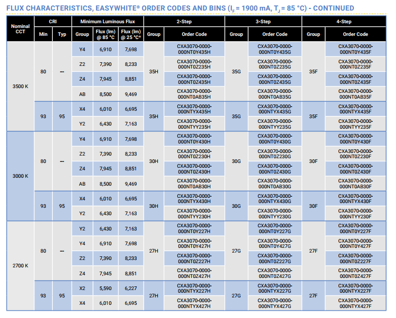Select the Nominal CCT column header
This screenshot has width=396, height=318.
click(21, 29)
